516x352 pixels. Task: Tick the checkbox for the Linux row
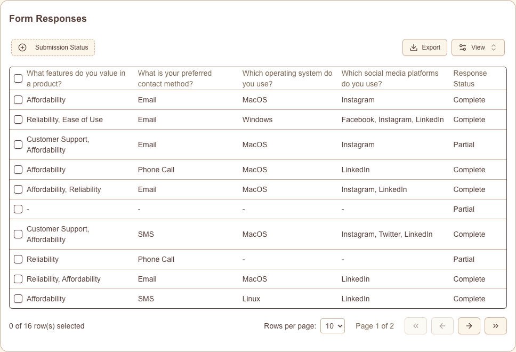pyautogui.click(x=18, y=299)
